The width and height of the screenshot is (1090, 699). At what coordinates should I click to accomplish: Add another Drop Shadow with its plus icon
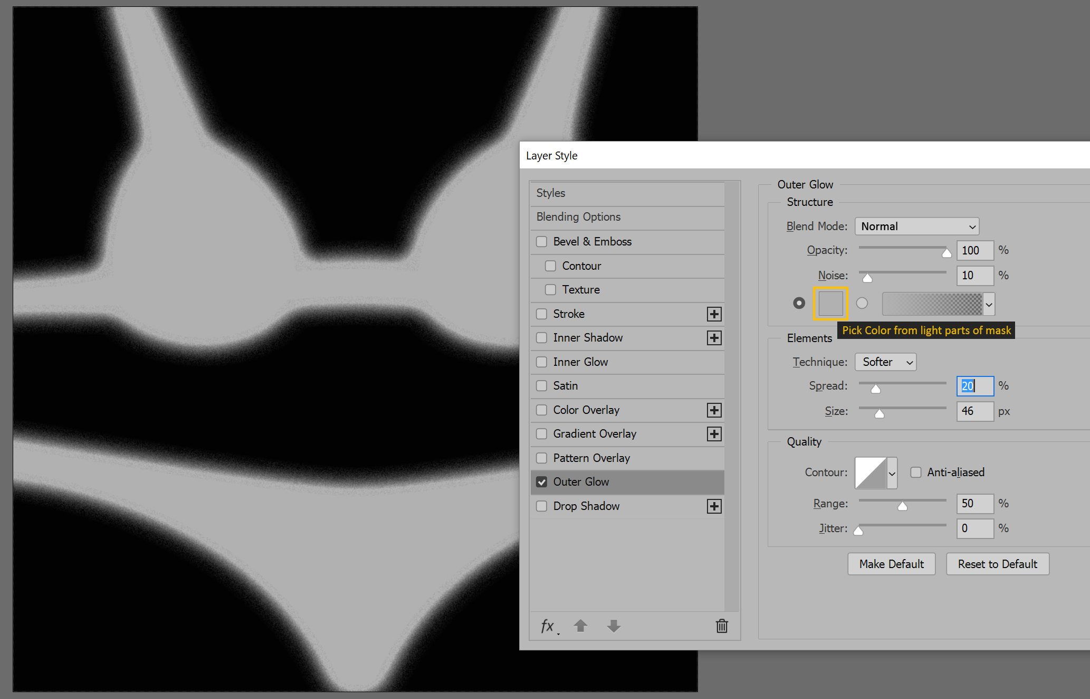714,506
